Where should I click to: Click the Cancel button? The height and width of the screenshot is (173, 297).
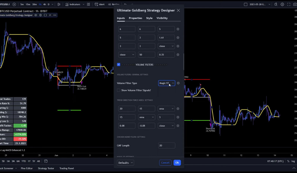pyautogui.click(x=165, y=163)
